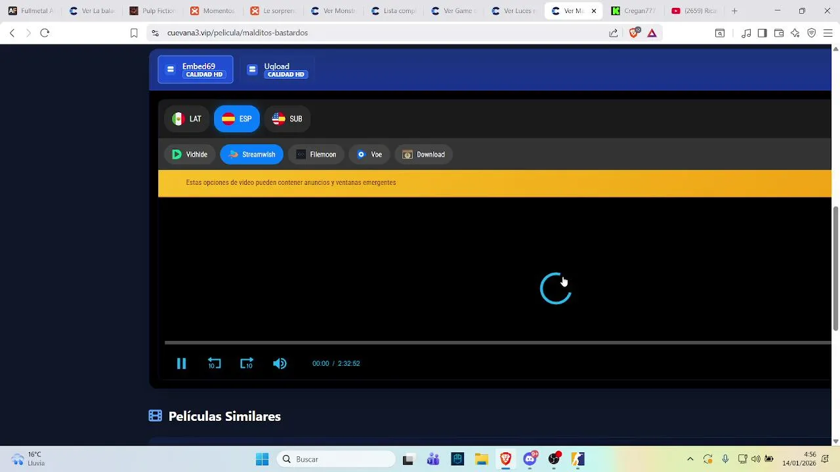This screenshot has height=472, width=840.
Task: Switch to the Pulp Fiction tab
Action: pyautogui.click(x=152, y=10)
